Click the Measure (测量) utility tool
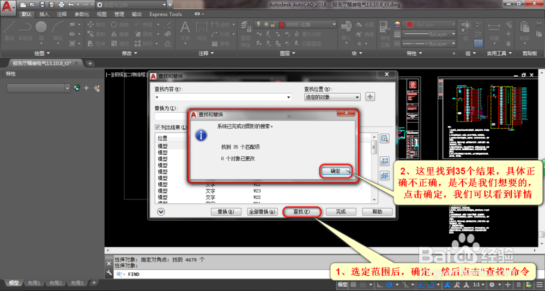This screenshot has width=545, height=291. coord(494,31)
